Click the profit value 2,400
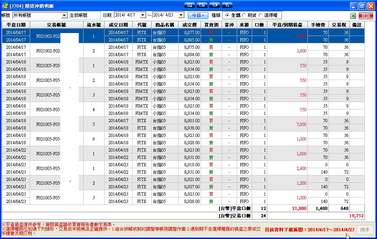Screen dimensions: 377x239 tap(302, 168)
